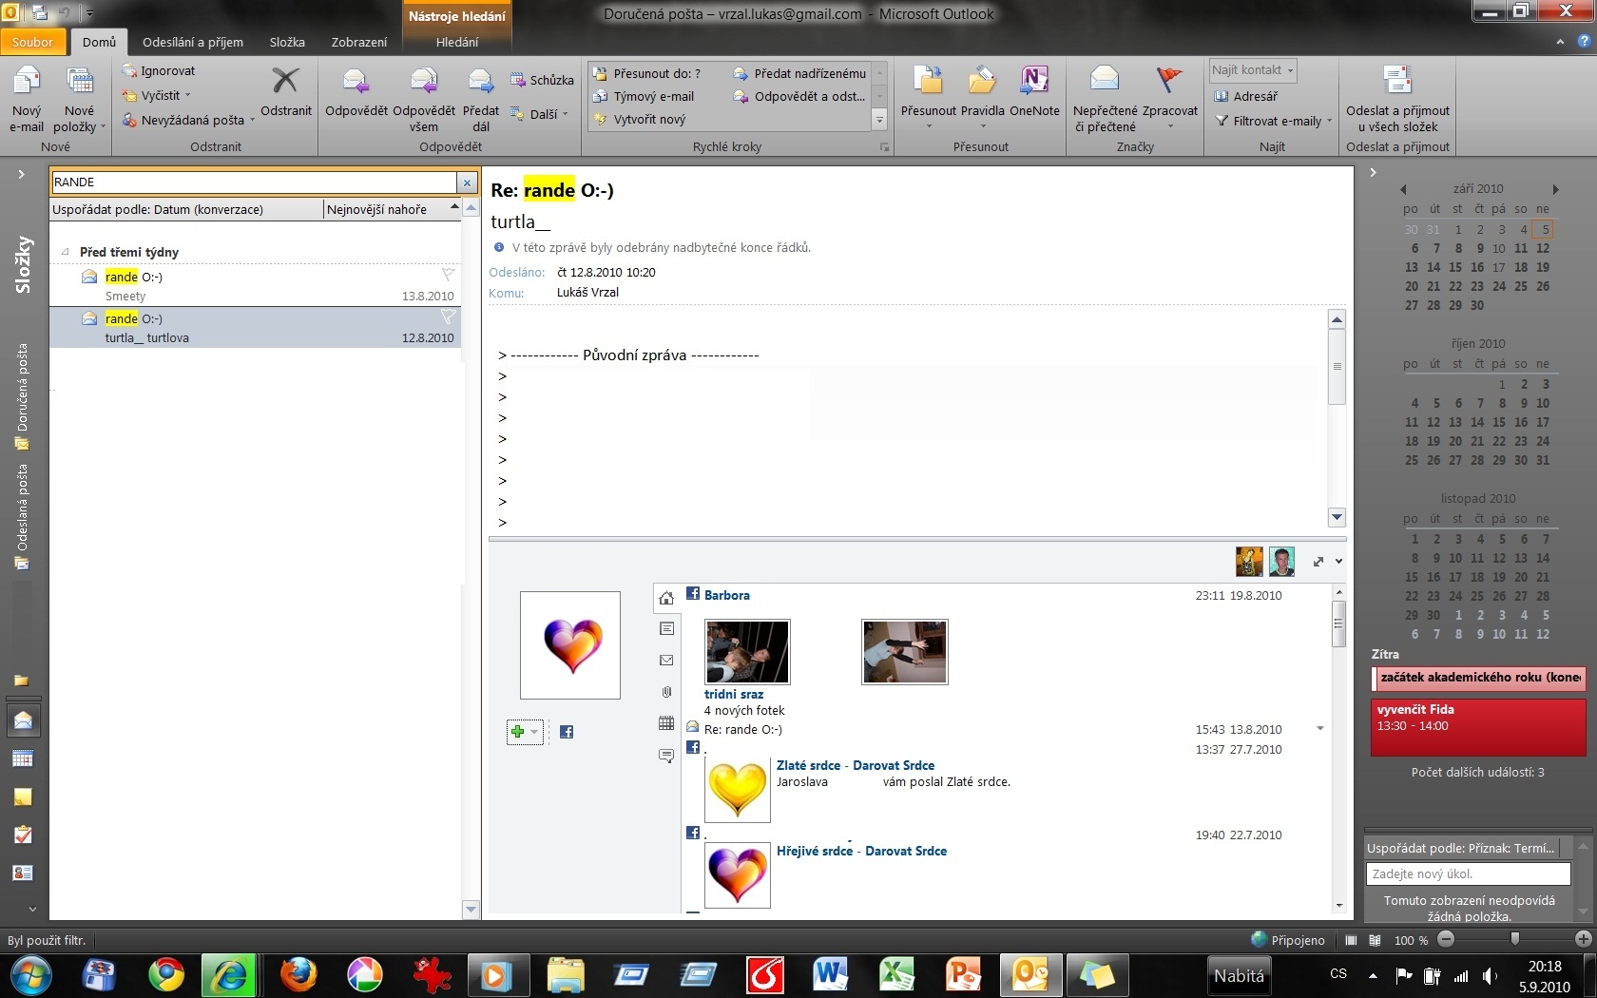Expand the Složky navigation pane

[21, 174]
